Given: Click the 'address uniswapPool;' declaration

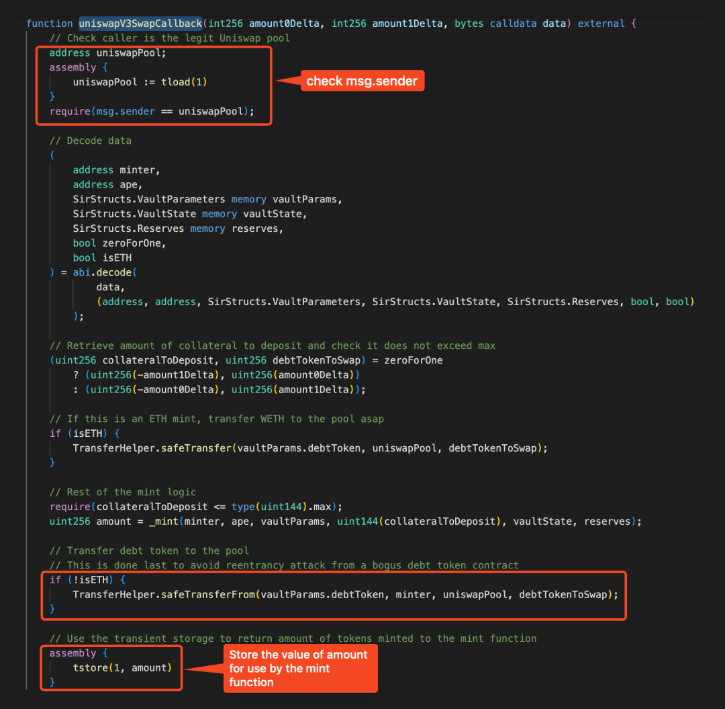Looking at the screenshot, I should (x=107, y=52).
